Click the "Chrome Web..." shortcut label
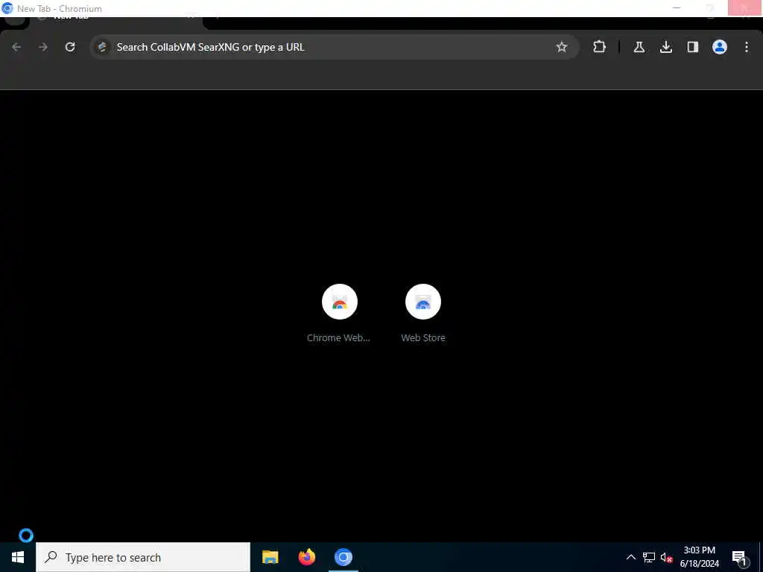The height and width of the screenshot is (572, 763). pyautogui.click(x=338, y=337)
